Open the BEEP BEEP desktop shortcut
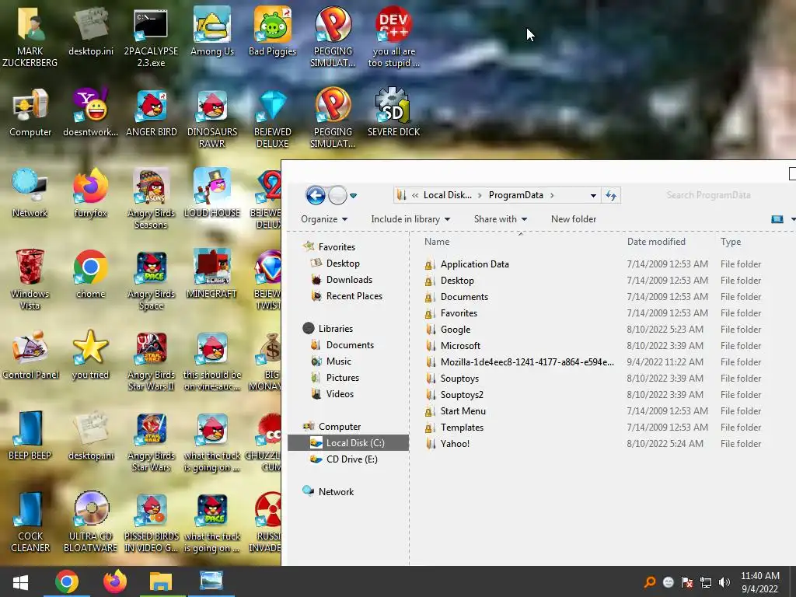The image size is (796, 597). (x=30, y=435)
